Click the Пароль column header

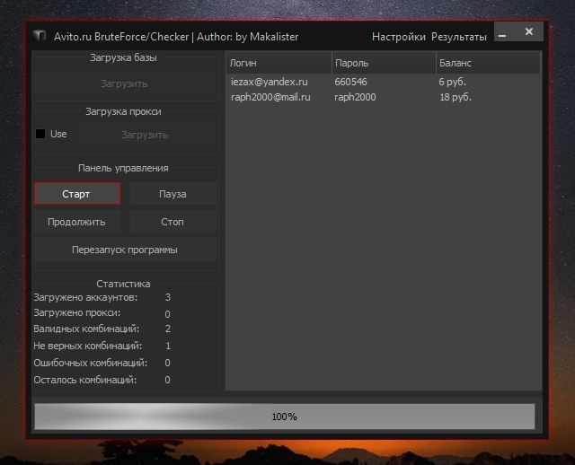(383, 64)
